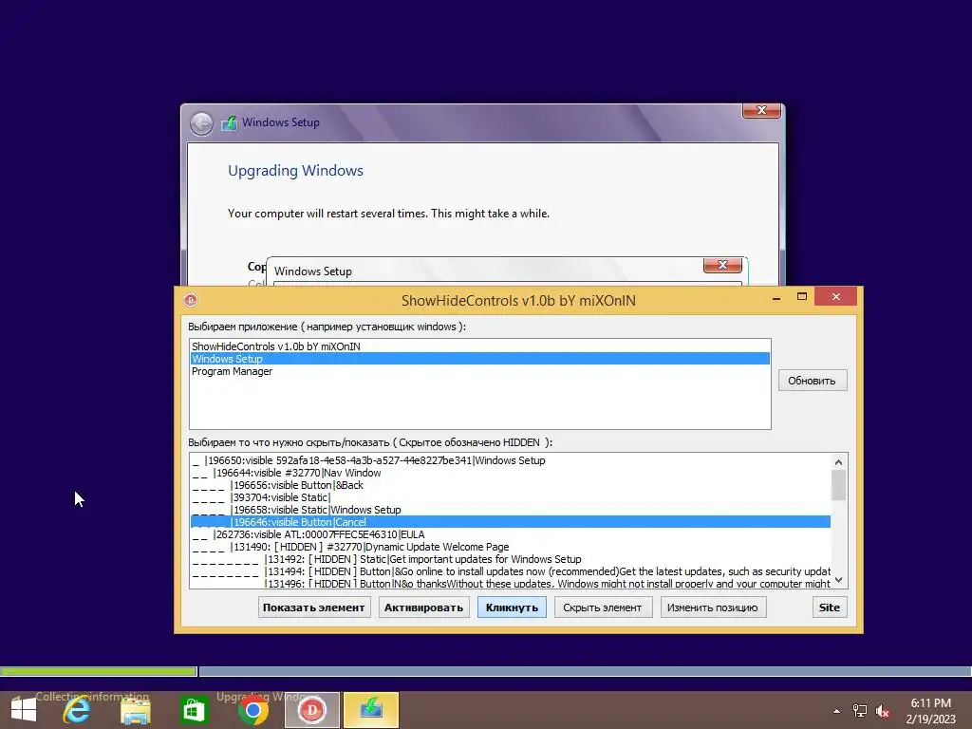Switch to ShowHideControls taskbar icon

(x=311, y=710)
